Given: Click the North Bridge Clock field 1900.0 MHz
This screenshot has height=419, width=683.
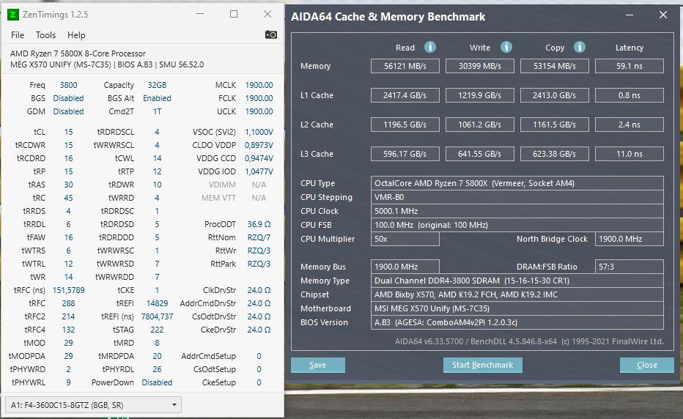Looking at the screenshot, I should point(630,239).
